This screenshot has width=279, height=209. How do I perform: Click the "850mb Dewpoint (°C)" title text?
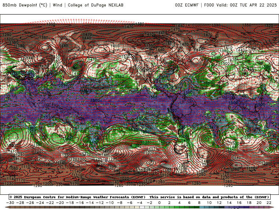25,5
